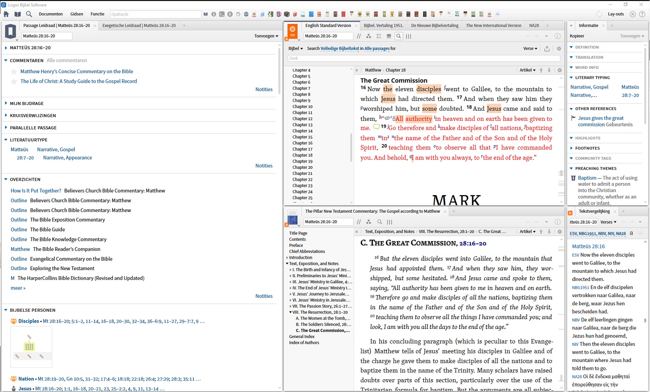650x392 pixels.
Task: Open the Help question mark icon
Action: tap(642, 14)
